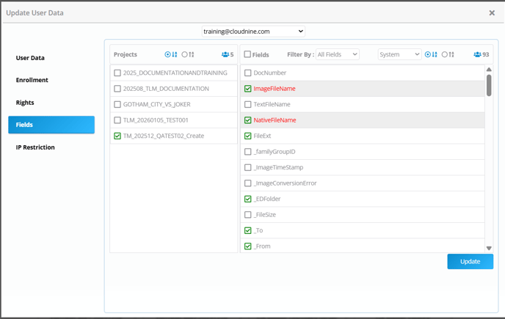Click the NativeFileName field label

(275, 120)
